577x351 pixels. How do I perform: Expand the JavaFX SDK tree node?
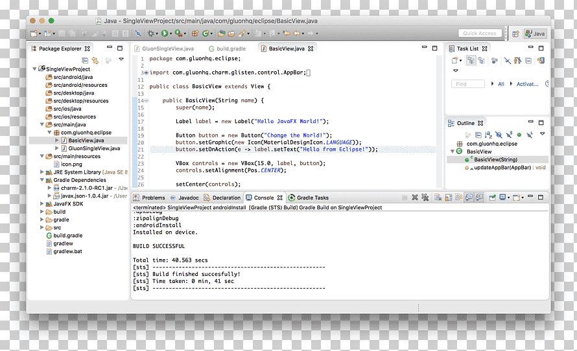[x=42, y=203]
